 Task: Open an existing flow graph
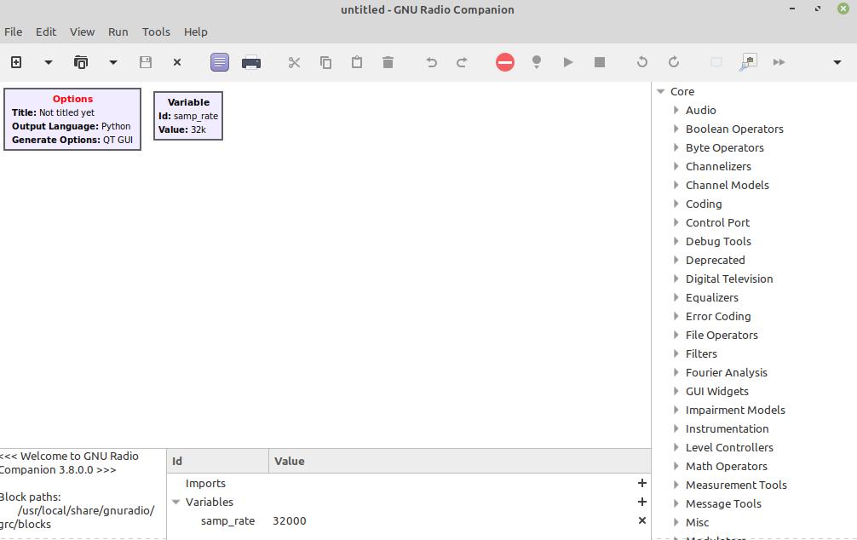pyautogui.click(x=81, y=62)
